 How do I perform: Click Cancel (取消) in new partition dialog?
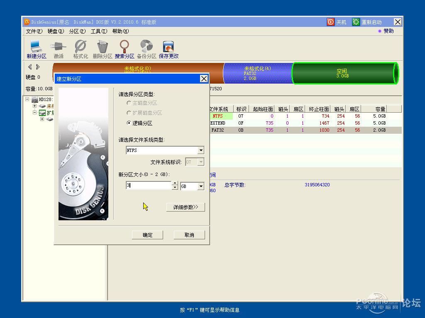pos(189,235)
